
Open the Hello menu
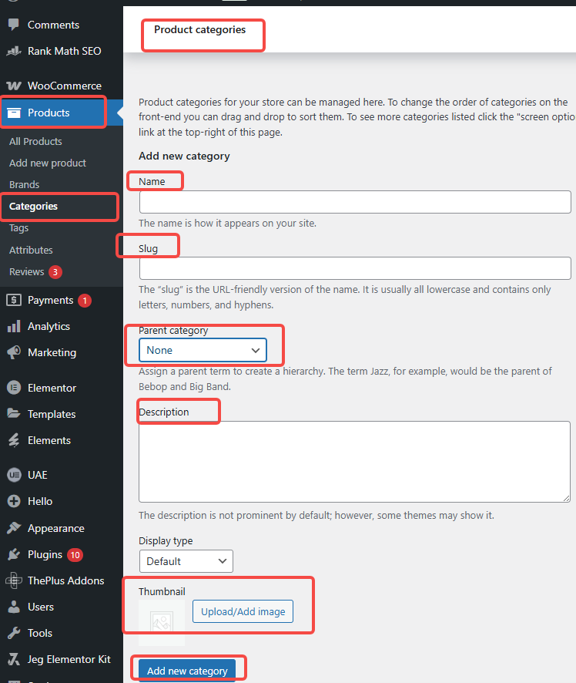point(40,501)
